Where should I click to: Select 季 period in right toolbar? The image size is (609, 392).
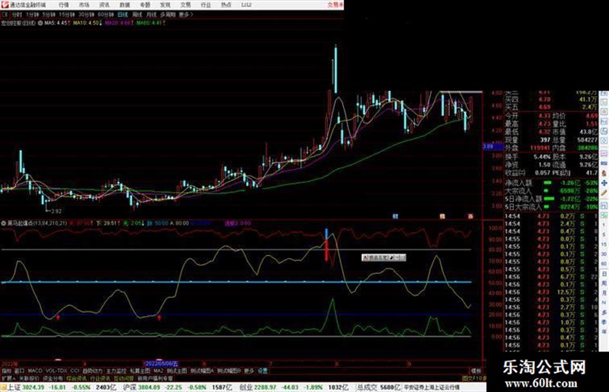click(x=604, y=322)
